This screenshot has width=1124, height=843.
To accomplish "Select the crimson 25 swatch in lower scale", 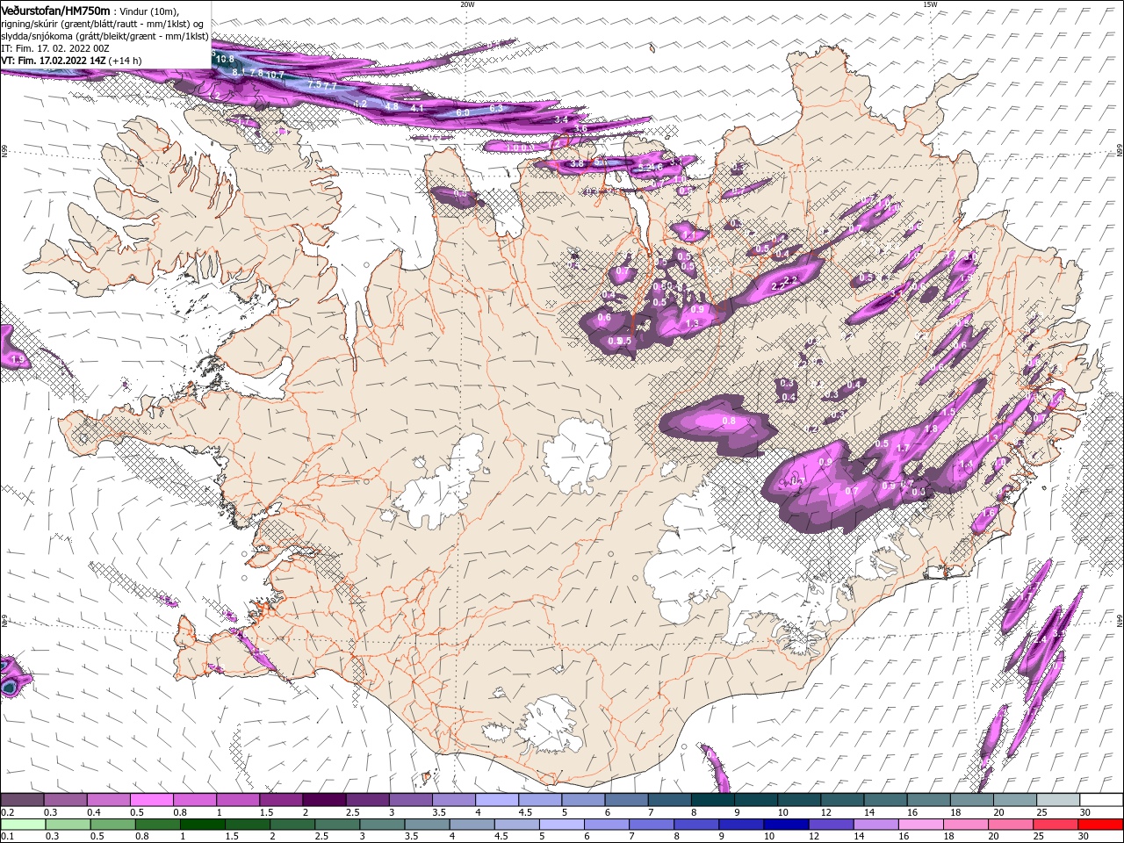I will pos(1056,825).
